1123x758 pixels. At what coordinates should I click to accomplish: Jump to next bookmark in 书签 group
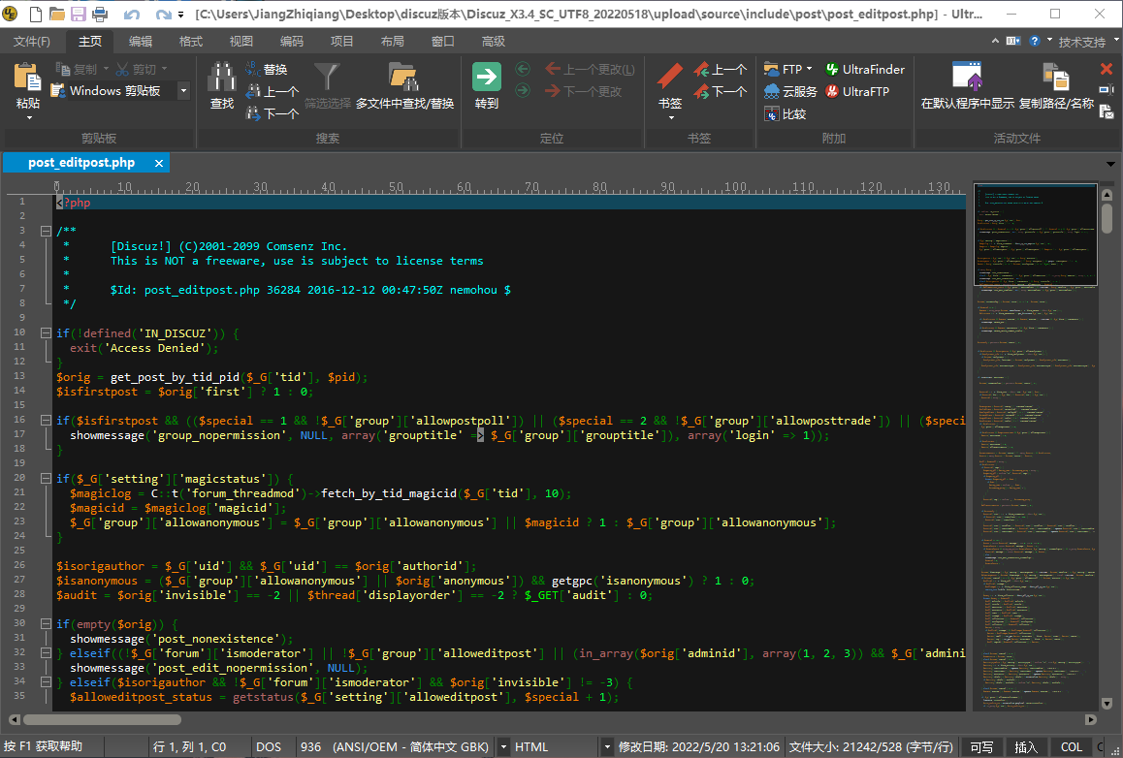tap(720, 92)
